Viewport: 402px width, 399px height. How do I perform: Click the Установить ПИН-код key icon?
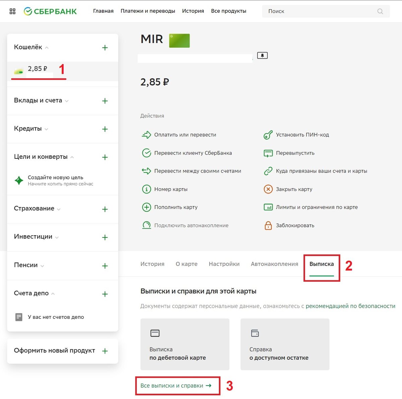[268, 135]
